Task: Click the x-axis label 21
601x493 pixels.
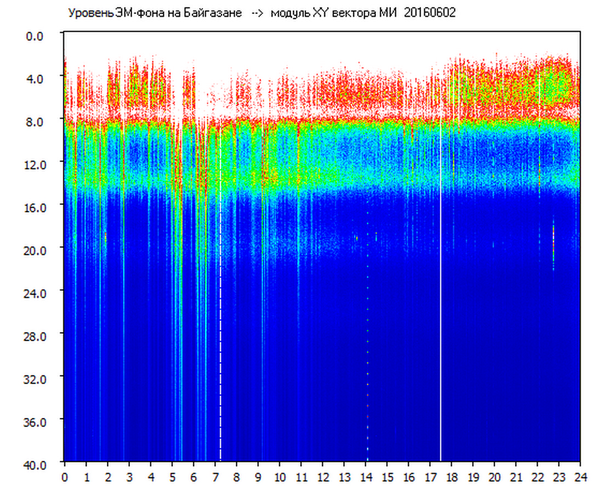Action: click(x=516, y=477)
